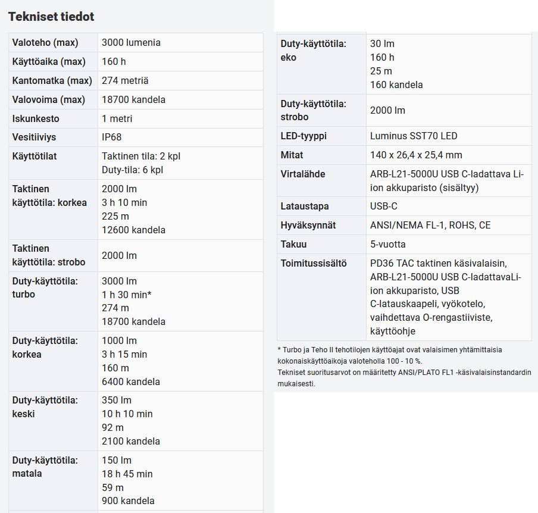This screenshot has width=538, height=513.
Task: Select the 18700 kandela Valovoima value
Action: [133, 100]
